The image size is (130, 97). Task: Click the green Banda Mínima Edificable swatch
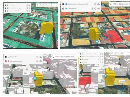click(x=8, y=11)
